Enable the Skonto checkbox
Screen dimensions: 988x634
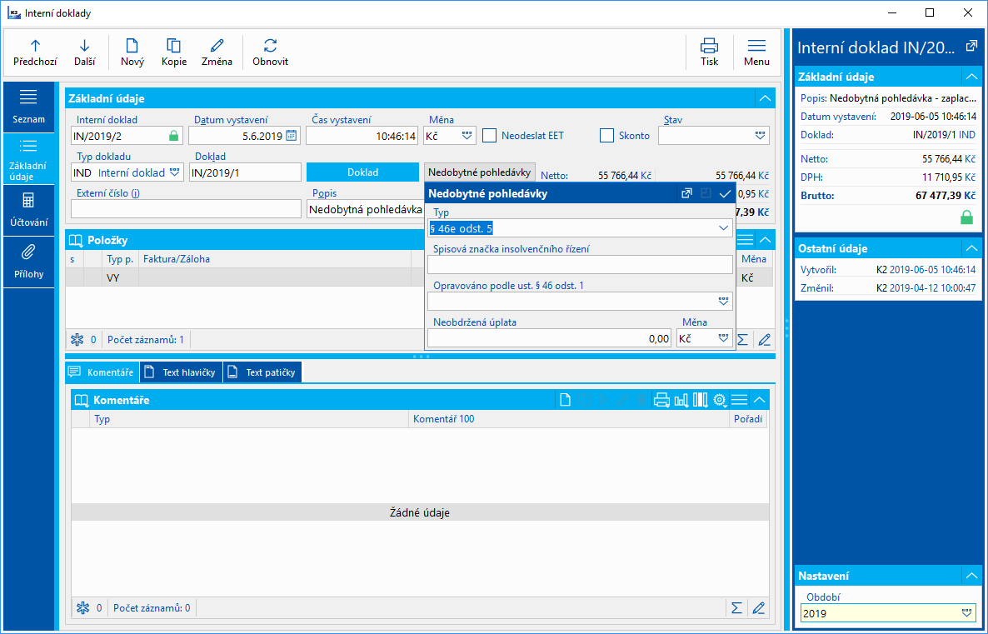606,136
